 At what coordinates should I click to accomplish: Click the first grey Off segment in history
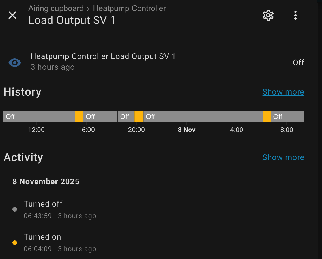tap(39, 117)
